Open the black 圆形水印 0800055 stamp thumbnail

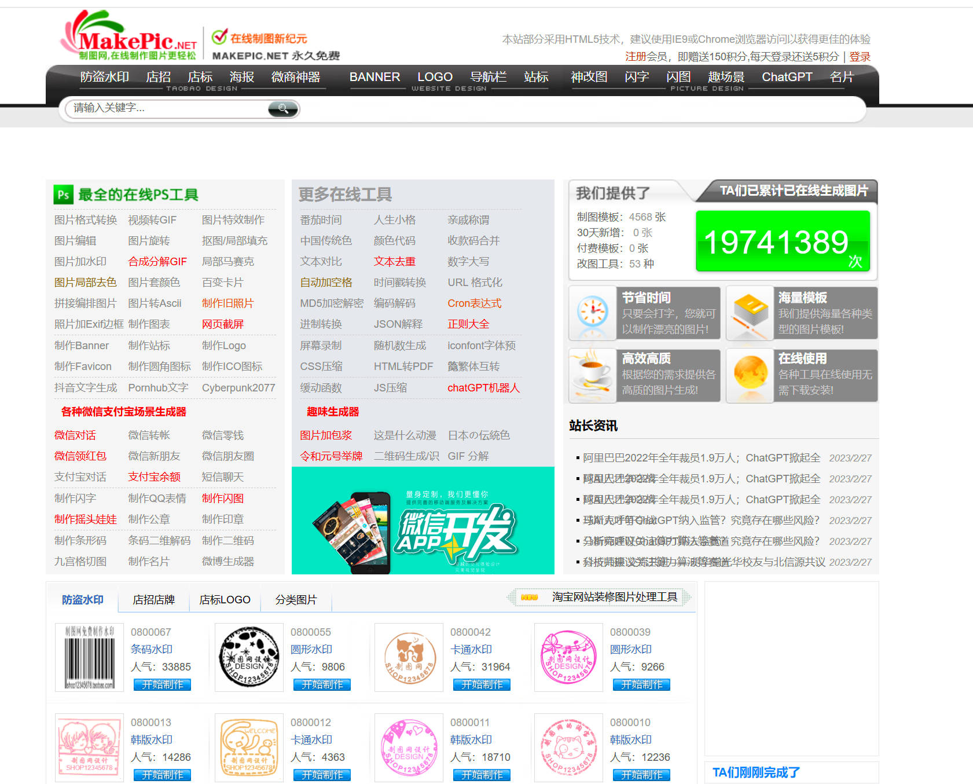[x=249, y=657]
